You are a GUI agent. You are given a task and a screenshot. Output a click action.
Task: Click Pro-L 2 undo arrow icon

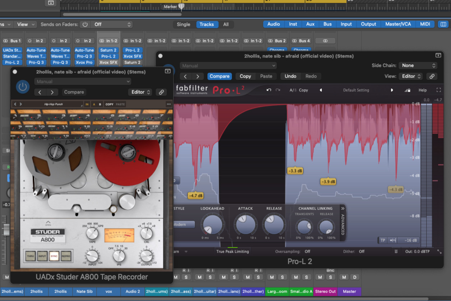pyautogui.click(x=268, y=90)
